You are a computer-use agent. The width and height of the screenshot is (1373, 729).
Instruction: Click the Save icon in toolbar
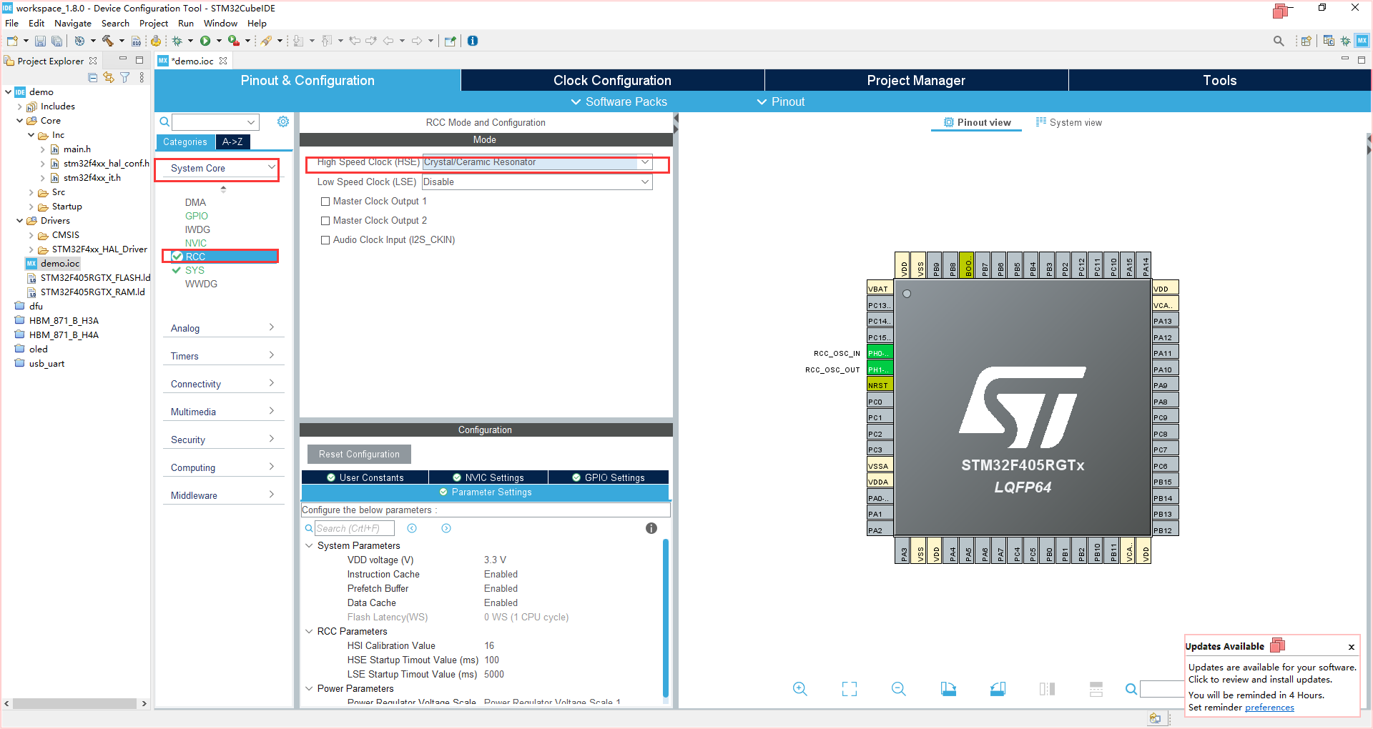click(40, 41)
